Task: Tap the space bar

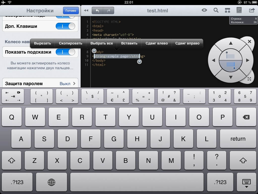Action: coord(137,182)
